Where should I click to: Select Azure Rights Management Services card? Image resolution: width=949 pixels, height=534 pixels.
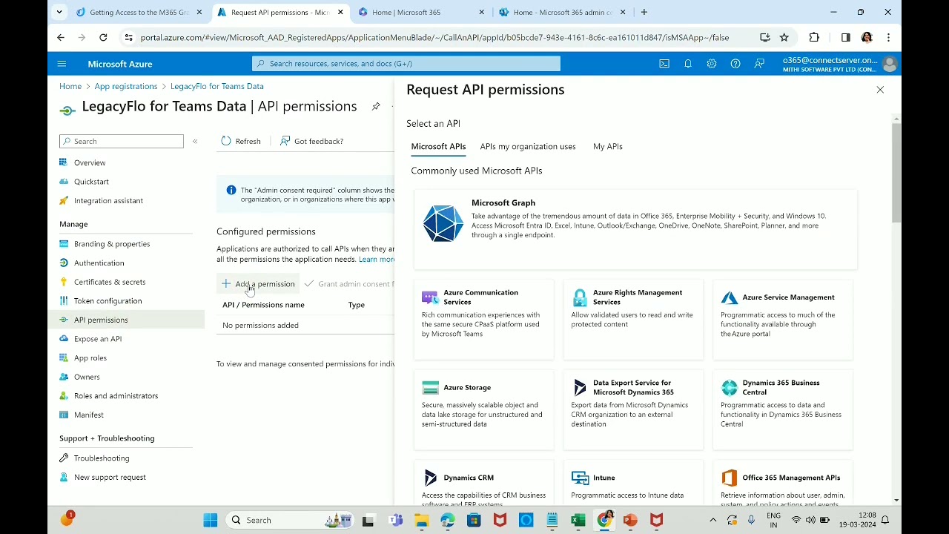633,320
